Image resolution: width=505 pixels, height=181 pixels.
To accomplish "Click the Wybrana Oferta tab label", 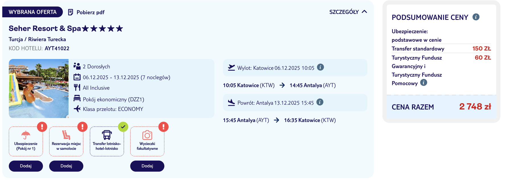I will click(32, 12).
